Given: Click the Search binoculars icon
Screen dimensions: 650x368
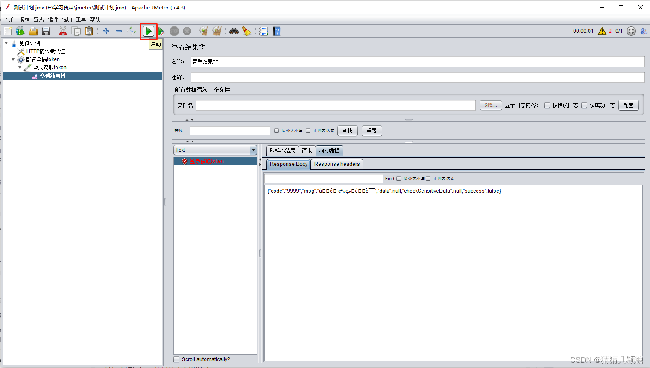Looking at the screenshot, I should (234, 31).
